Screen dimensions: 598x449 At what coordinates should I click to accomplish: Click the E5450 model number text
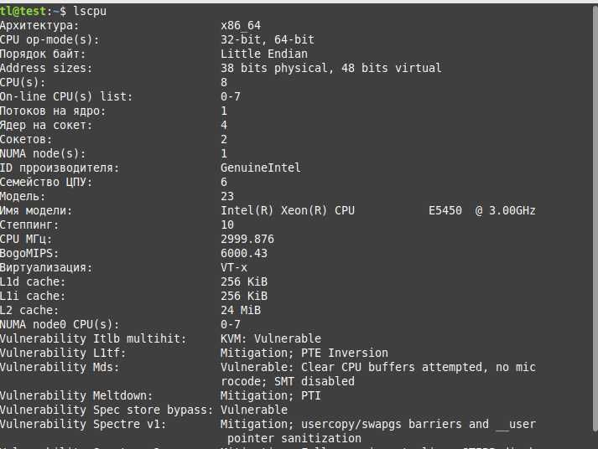click(x=445, y=210)
